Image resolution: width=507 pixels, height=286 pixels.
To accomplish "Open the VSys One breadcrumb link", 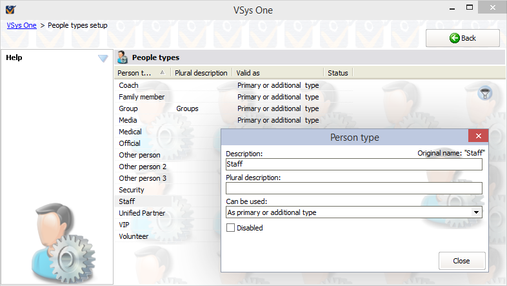I will click(21, 26).
